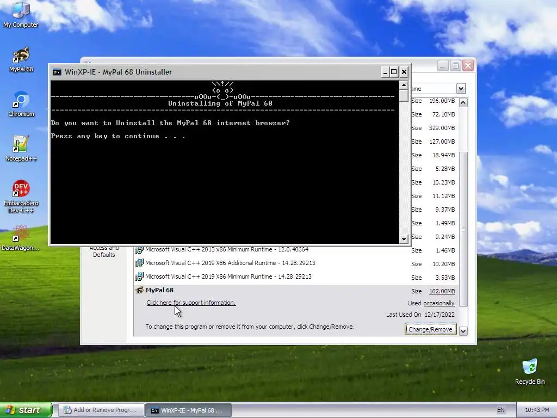Click the 5.28MB size entry
The width and height of the screenshot is (557, 418).
445,169
